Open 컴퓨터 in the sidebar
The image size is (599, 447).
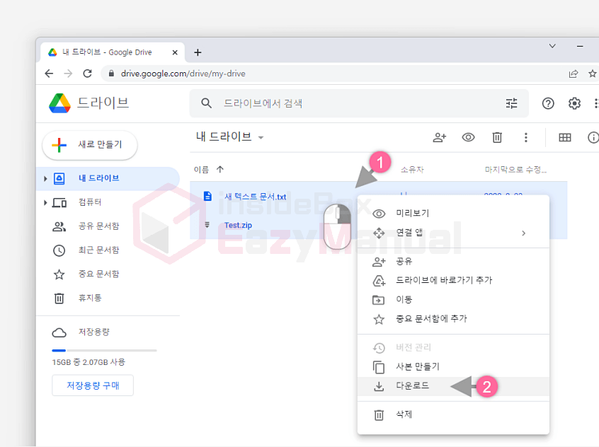[90, 202]
